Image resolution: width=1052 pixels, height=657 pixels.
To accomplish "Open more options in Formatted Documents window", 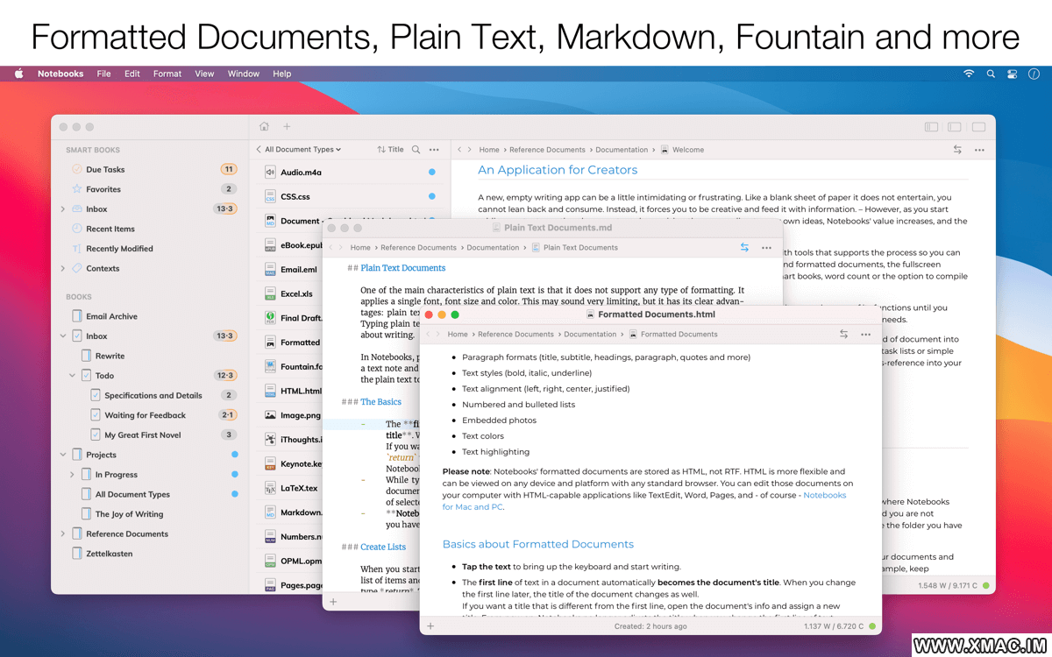I will [x=866, y=334].
